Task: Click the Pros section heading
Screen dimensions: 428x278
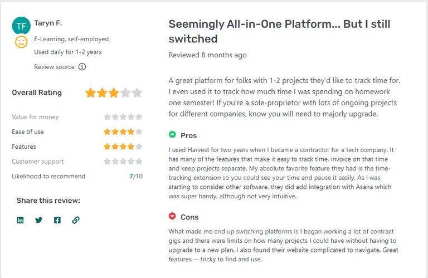Action: click(188, 135)
